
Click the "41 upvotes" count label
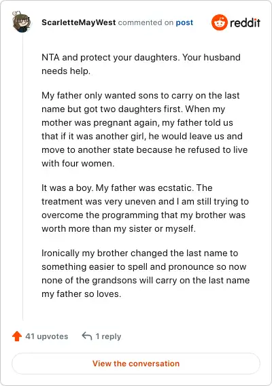[46, 336]
